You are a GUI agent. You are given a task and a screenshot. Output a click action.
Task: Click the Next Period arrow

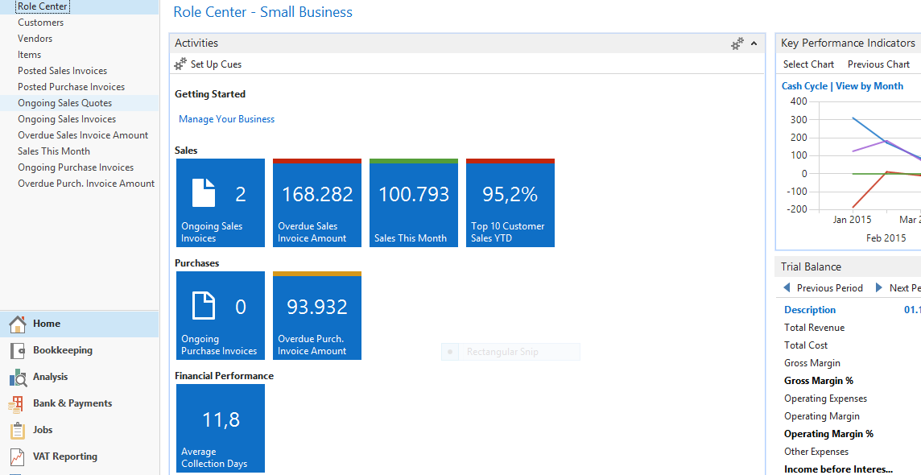[880, 288]
